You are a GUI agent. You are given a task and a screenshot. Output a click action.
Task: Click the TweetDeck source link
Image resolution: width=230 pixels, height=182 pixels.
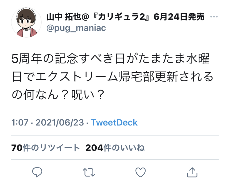(114, 122)
